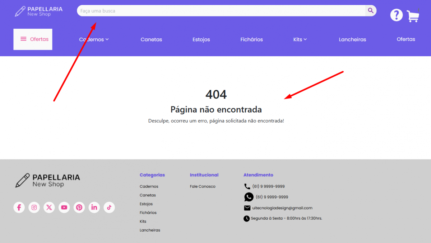Open Lancheiras in the navigation bar
The width and height of the screenshot is (431, 243).
[352, 39]
